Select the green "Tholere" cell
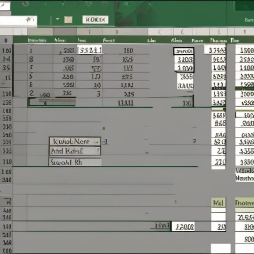 point(245,203)
